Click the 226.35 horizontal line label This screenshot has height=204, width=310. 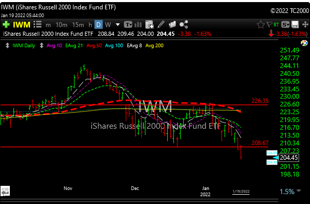pyautogui.click(x=260, y=101)
